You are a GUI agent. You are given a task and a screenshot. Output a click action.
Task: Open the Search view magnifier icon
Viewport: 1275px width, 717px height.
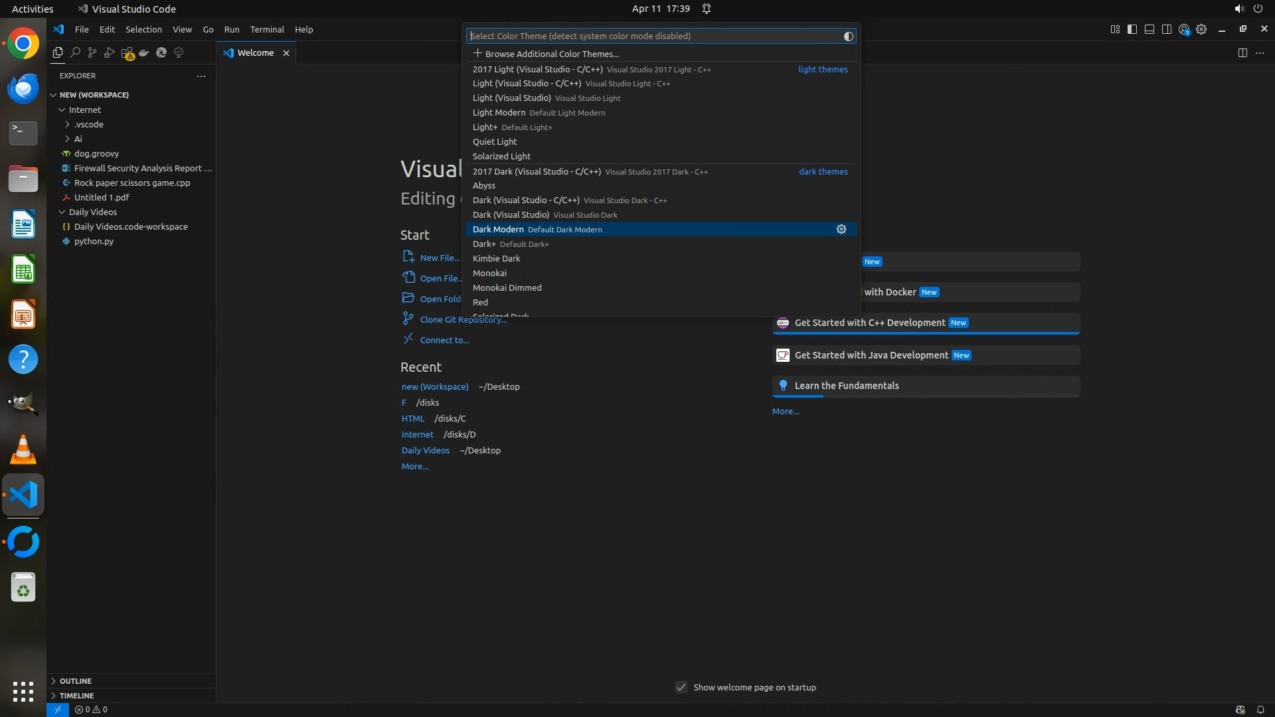tap(75, 52)
